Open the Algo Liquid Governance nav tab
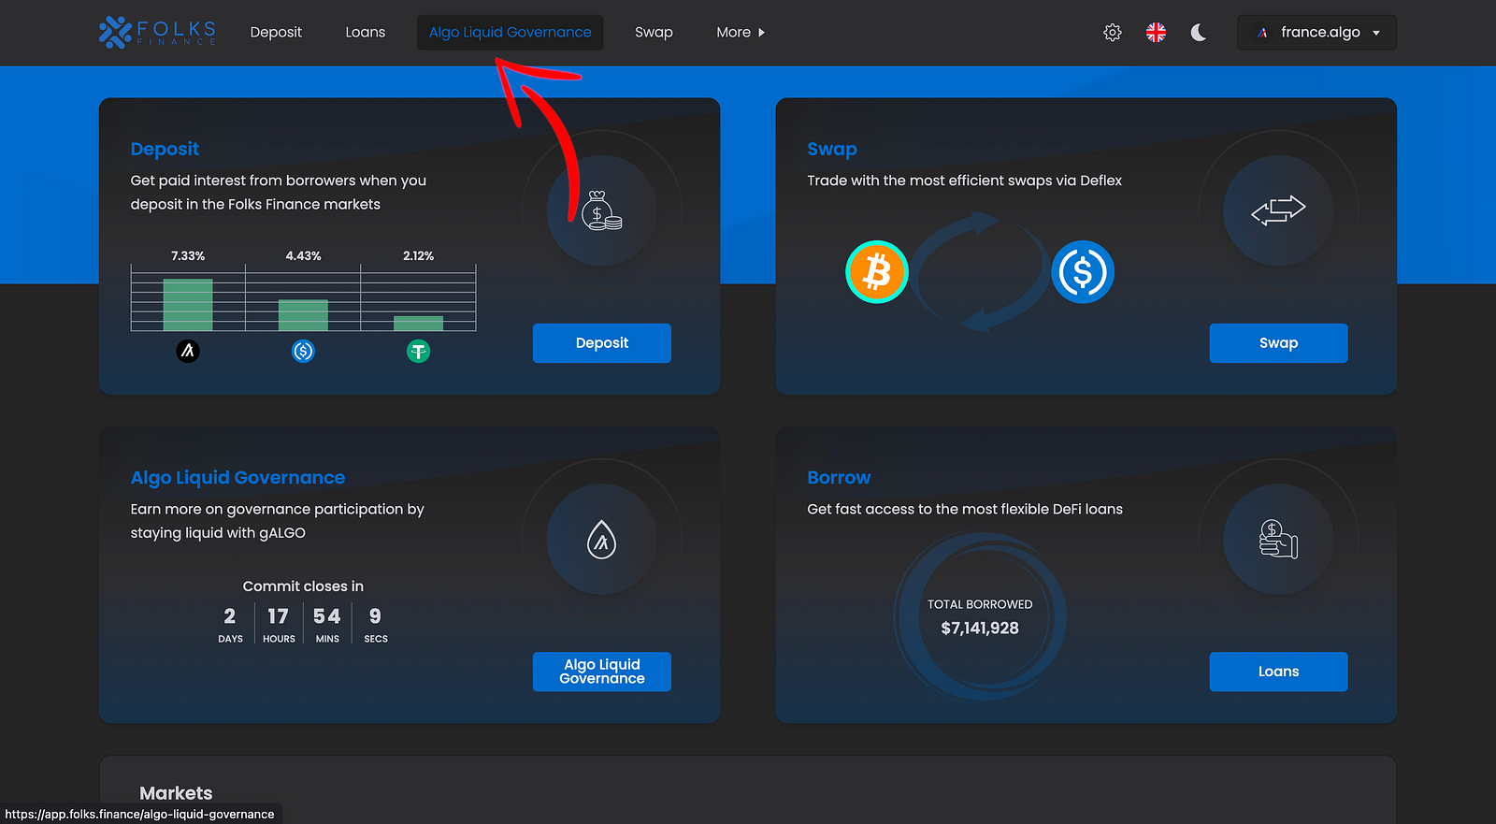This screenshot has height=824, width=1496. click(510, 33)
